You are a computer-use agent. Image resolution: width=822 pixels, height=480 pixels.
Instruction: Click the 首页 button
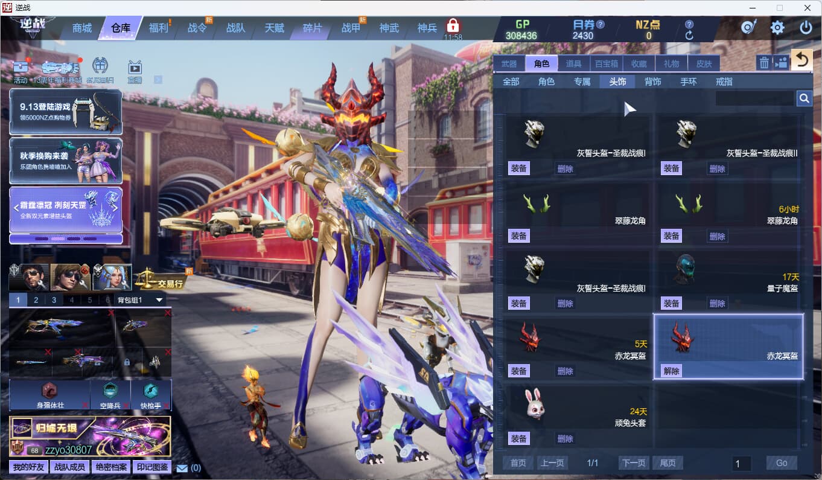click(518, 463)
